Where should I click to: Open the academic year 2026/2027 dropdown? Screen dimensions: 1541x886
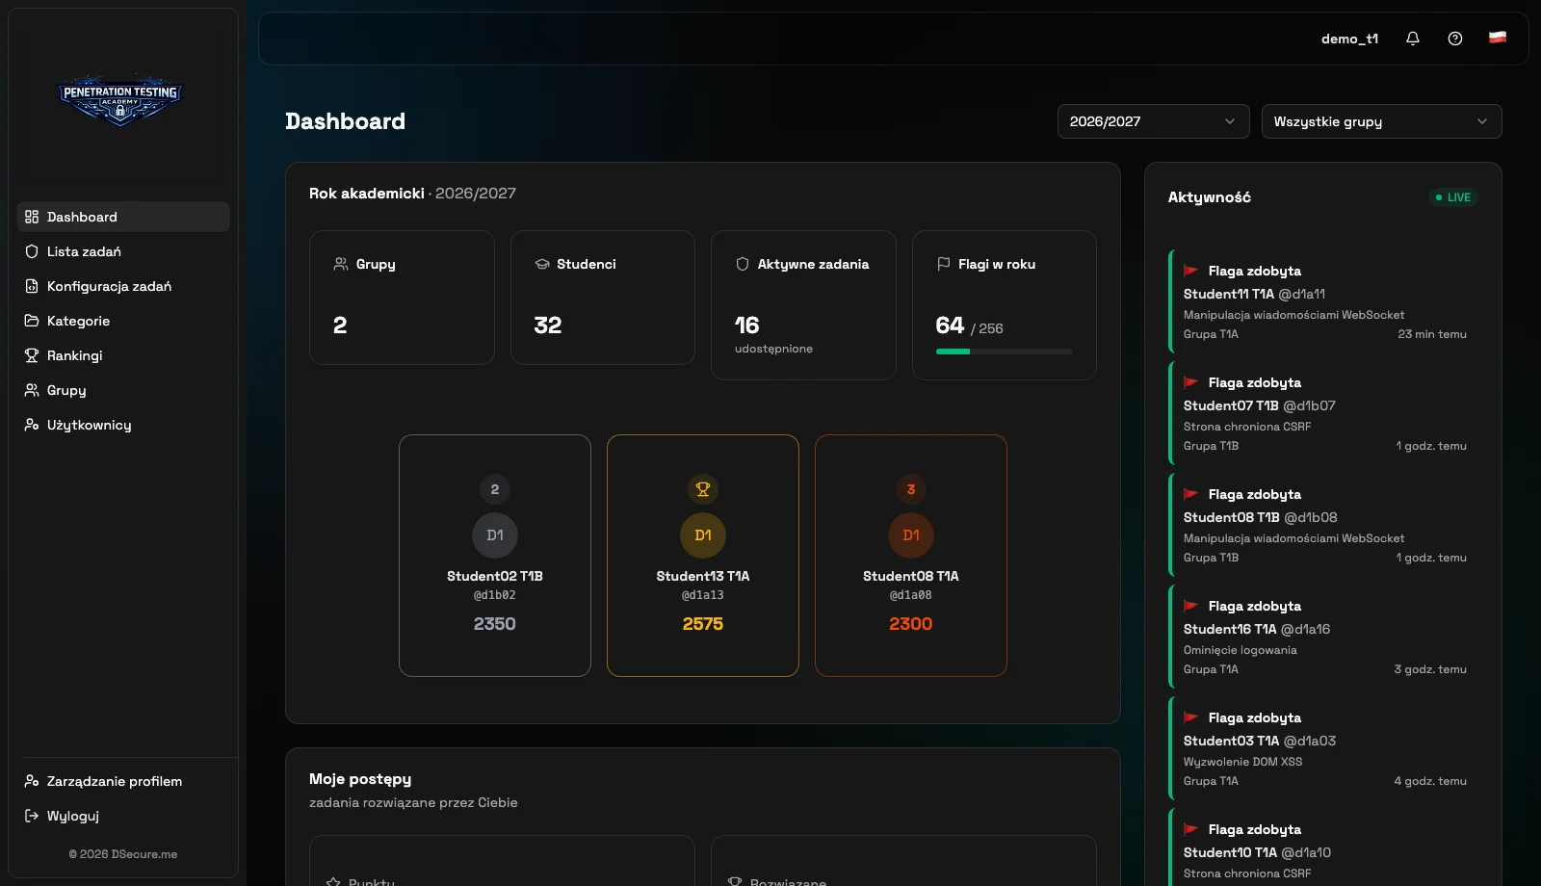[x=1154, y=121]
